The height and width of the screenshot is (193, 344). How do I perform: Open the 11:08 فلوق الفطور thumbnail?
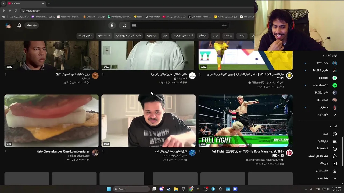[x=148, y=121]
